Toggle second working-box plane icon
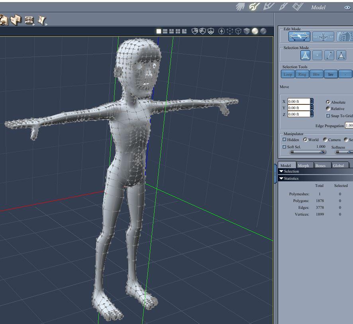This screenshot has height=324, width=353. coord(203,31)
